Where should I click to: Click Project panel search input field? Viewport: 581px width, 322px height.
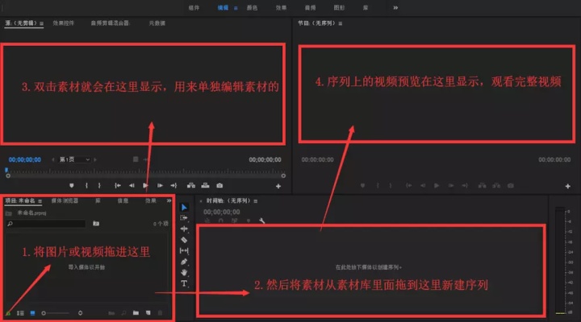46,224
